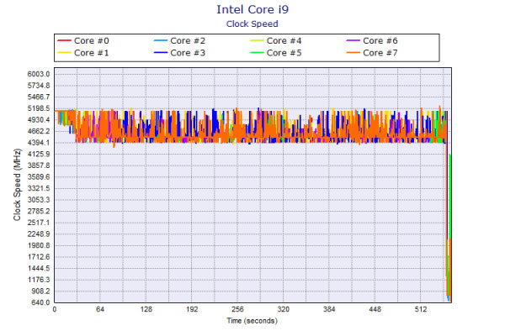Image resolution: width=505 pixels, height=336 pixels.
Task: Click the Core #0 red legend swatch
Action: 64,40
